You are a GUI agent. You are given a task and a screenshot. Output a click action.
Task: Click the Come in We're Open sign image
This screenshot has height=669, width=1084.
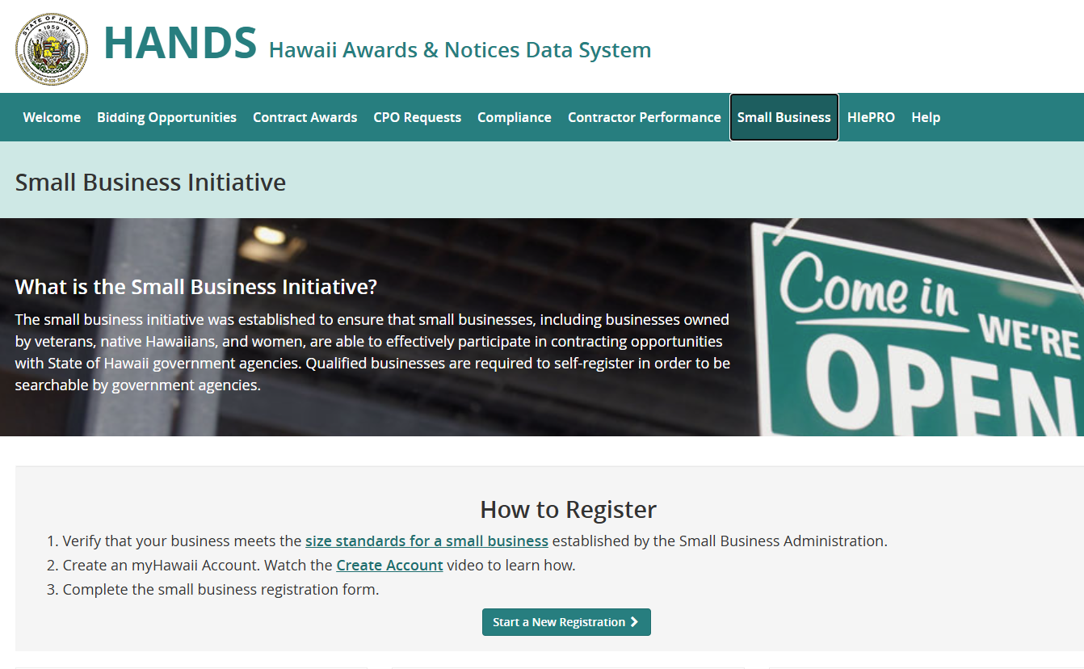click(x=918, y=327)
